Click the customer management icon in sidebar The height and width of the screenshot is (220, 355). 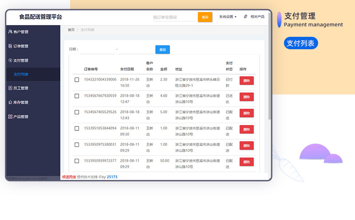[x=10, y=32]
